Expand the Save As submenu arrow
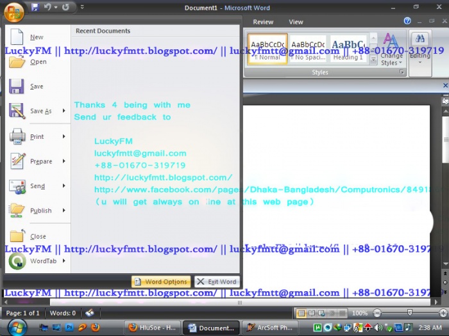449x336 pixels. (64, 111)
